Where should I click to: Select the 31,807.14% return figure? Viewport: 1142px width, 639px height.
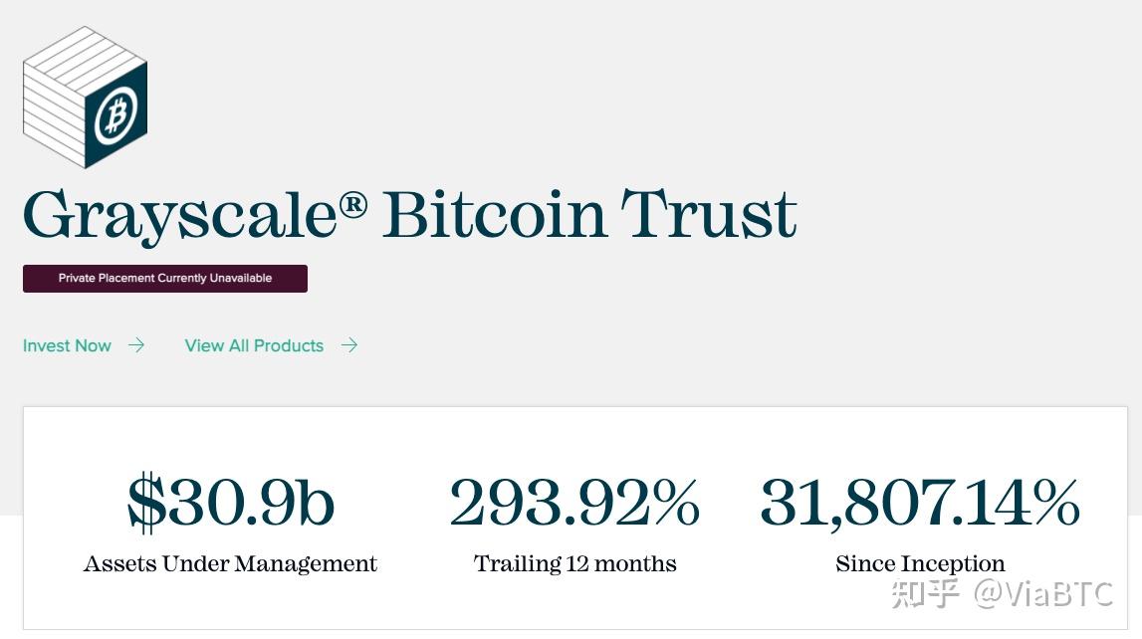tap(920, 503)
